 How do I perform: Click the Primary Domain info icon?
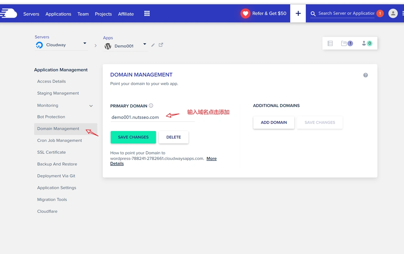coord(151,106)
